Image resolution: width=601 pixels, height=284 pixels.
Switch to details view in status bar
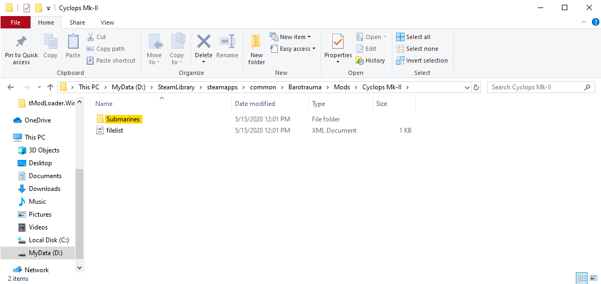[x=581, y=278]
